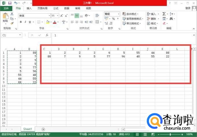This screenshot has width=197, height=137.
Task: Copy selection with the Copy icon
Action: (x=12, y=18)
